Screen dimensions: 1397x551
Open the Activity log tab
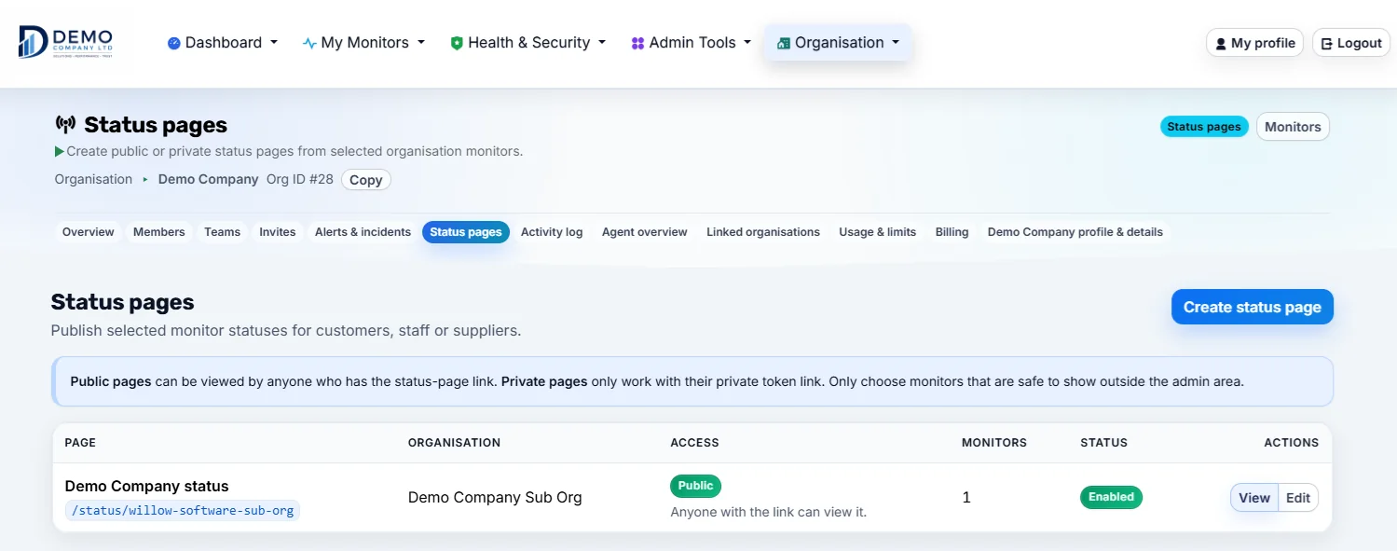click(x=552, y=232)
